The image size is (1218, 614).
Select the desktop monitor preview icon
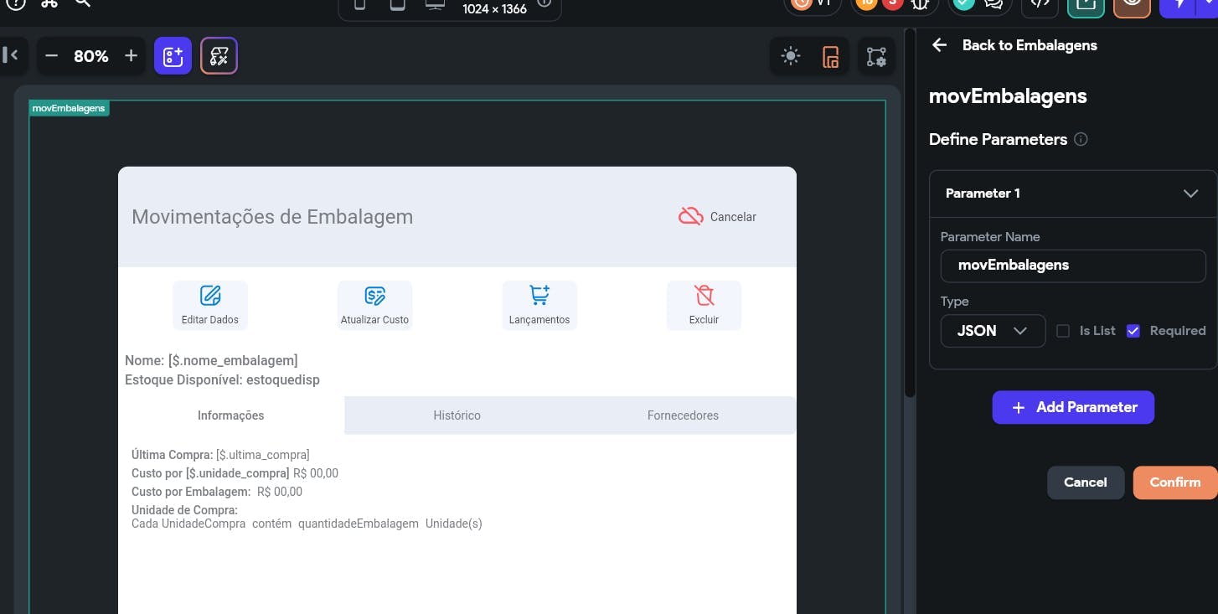pyautogui.click(x=435, y=4)
